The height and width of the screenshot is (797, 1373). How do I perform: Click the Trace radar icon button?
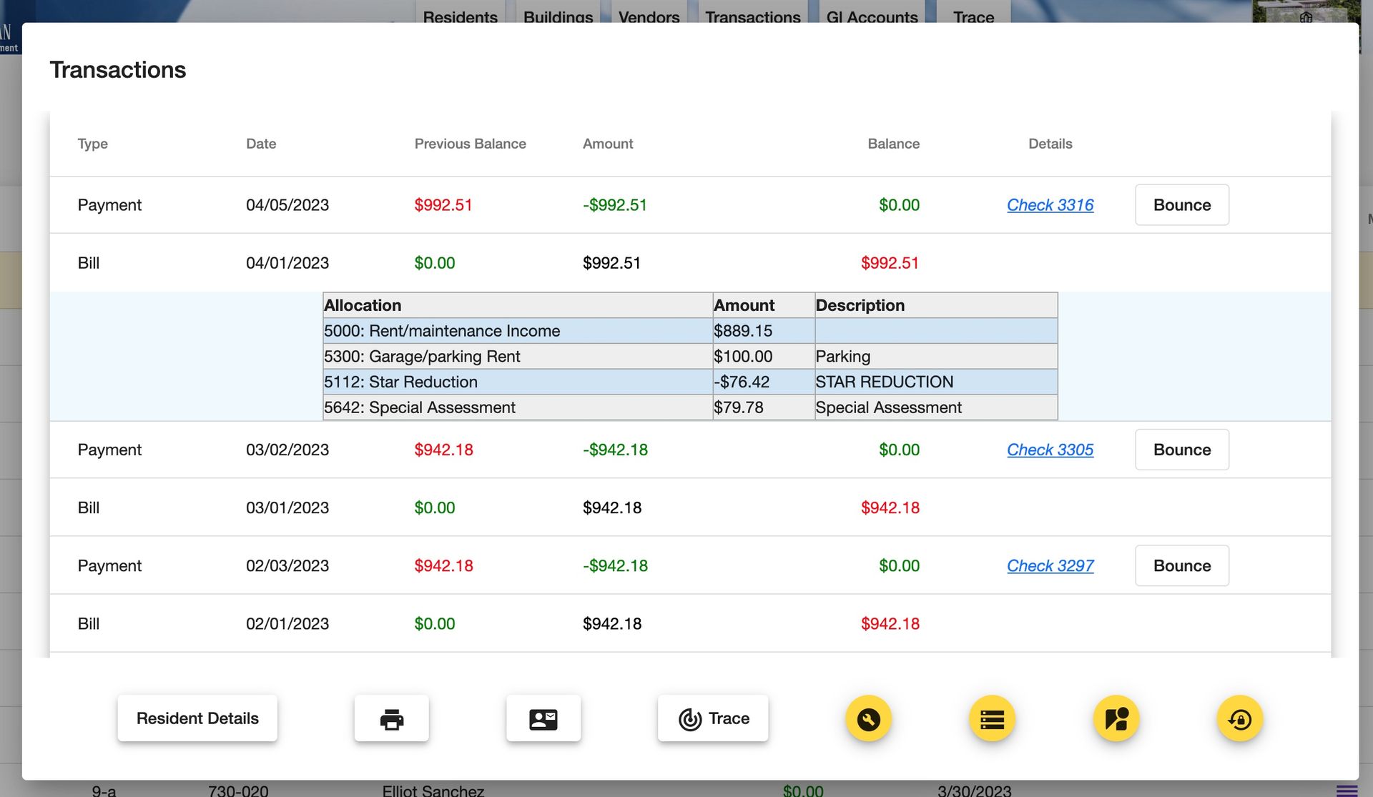712,718
